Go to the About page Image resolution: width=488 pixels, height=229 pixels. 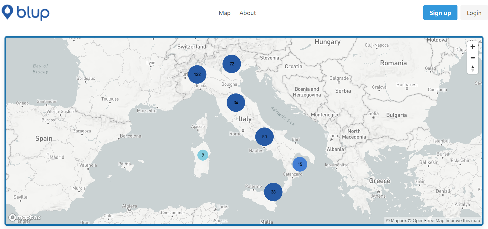click(x=248, y=13)
